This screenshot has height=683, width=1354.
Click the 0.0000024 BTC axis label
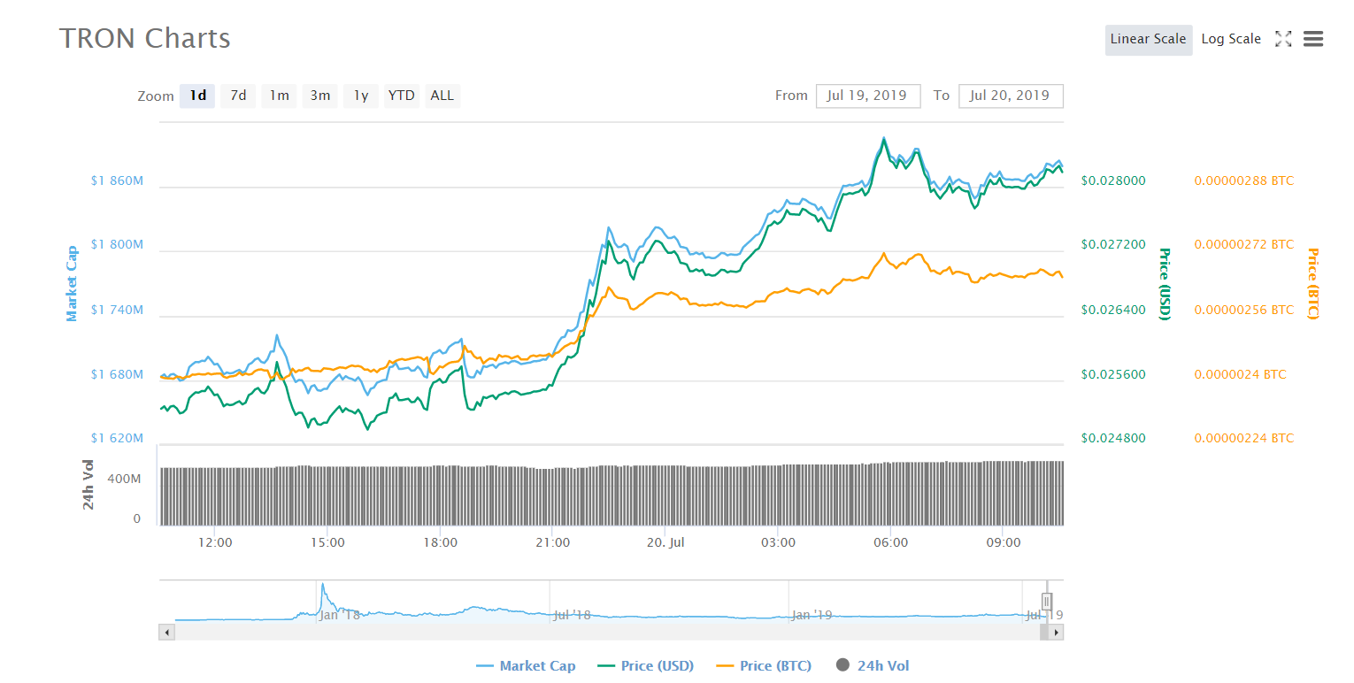pos(1240,375)
